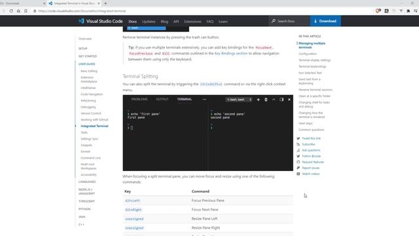
Task: Click the maximize panel chevron icon
Action: pyautogui.click(x=274, y=100)
